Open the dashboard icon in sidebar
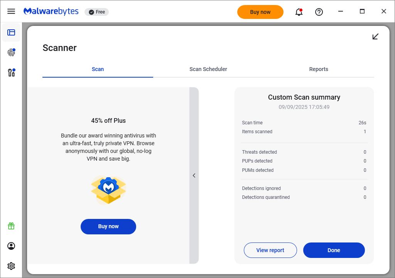 [x=11, y=32]
